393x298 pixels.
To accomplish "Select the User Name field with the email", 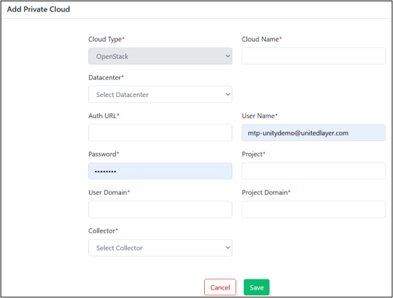I will 313,132.
